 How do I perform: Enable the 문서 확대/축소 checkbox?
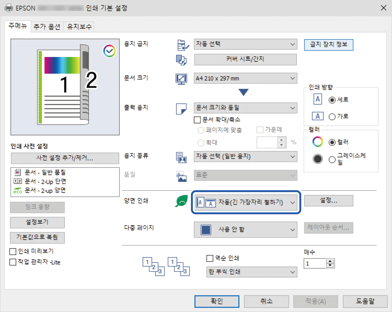(x=197, y=120)
